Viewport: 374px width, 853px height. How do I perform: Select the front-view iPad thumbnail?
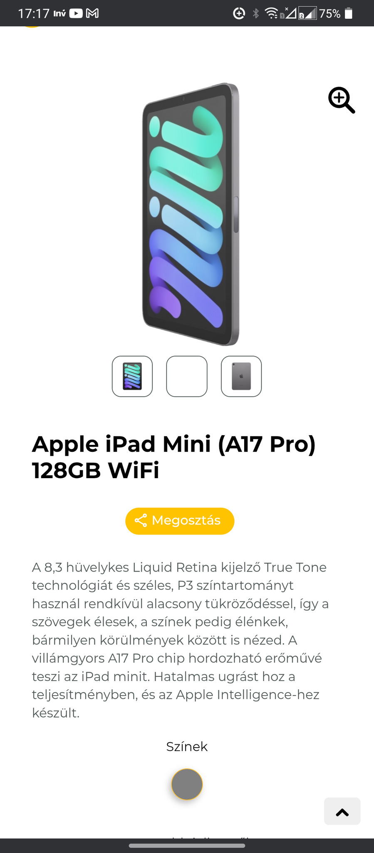pyautogui.click(x=132, y=376)
